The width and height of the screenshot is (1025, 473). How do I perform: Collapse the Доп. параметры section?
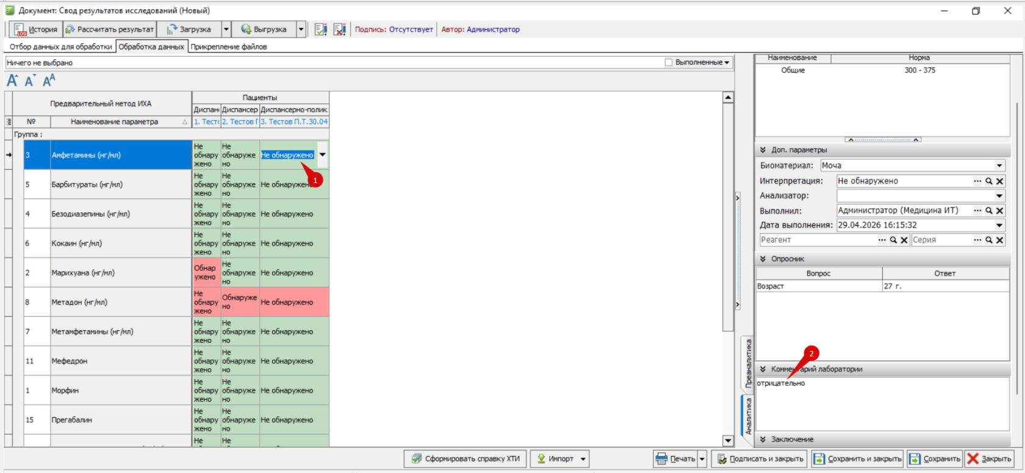point(763,150)
